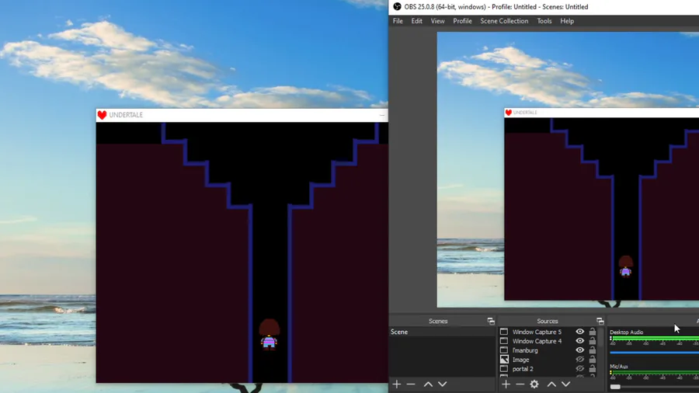Click the Desktop Audio label
This screenshot has height=393, width=699.
[626, 332]
